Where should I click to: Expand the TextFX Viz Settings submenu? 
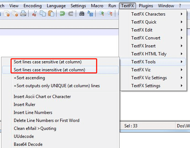point(153,78)
